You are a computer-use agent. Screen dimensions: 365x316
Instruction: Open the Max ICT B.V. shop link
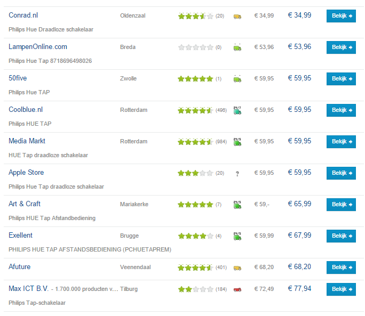29,289
